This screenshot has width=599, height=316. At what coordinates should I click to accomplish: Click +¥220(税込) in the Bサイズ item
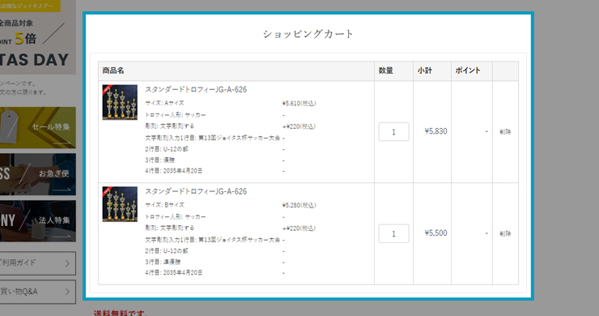(x=299, y=228)
